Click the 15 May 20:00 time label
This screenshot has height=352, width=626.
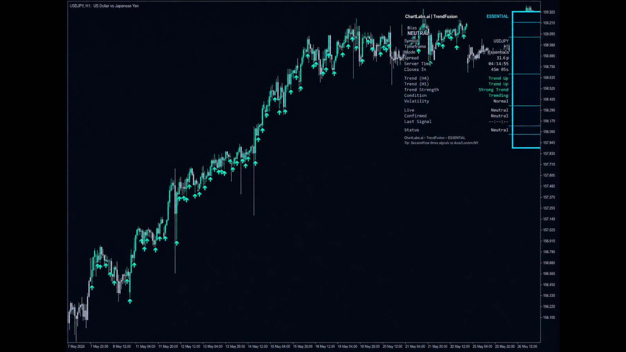303,347
